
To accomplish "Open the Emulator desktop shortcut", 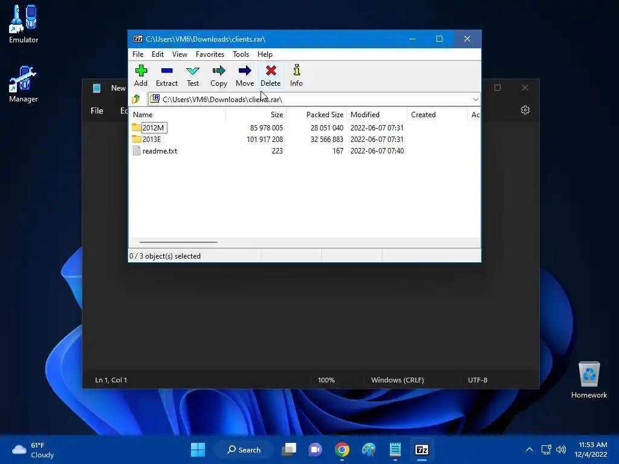I will click(24, 24).
